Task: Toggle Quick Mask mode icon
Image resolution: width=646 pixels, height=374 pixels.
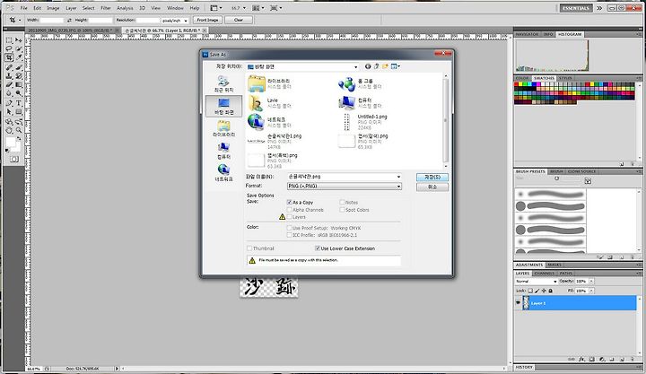Action: (14, 159)
